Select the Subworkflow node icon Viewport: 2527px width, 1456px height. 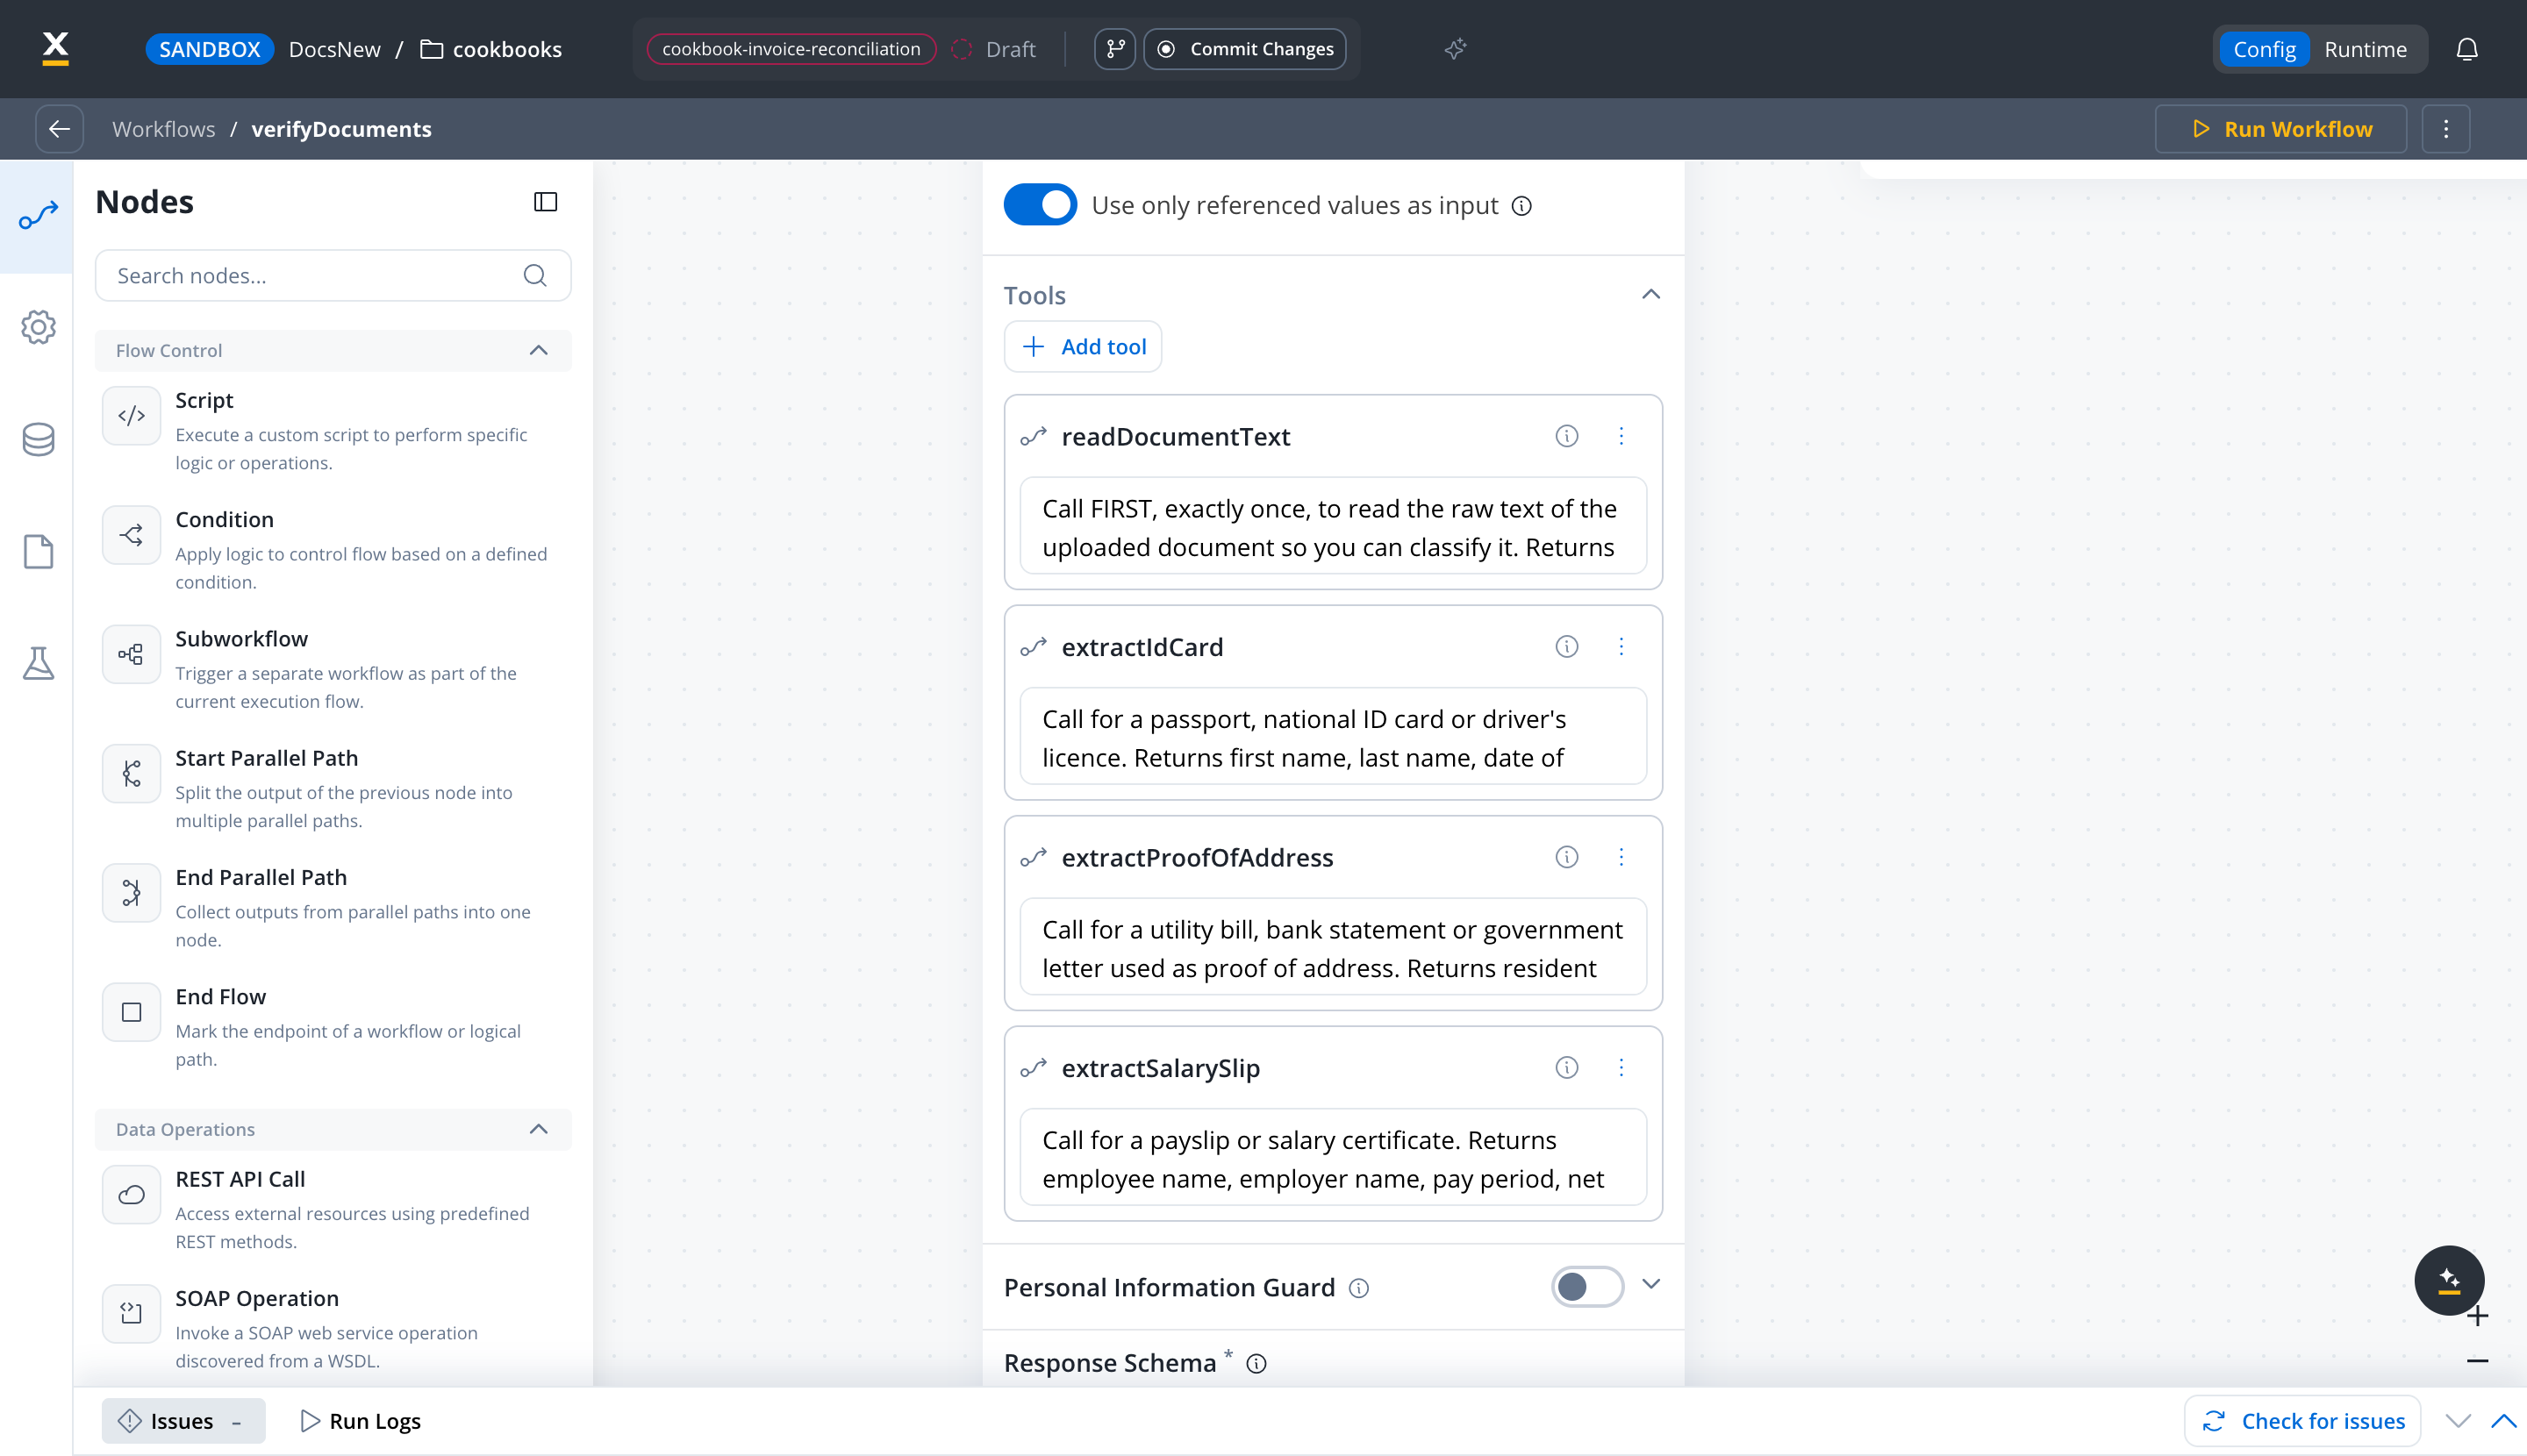click(x=131, y=655)
